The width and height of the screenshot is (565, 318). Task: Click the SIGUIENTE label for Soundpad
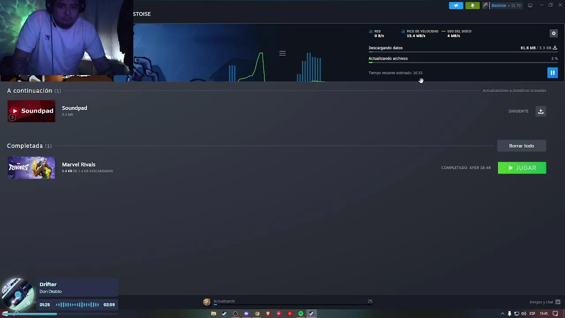pyautogui.click(x=518, y=111)
